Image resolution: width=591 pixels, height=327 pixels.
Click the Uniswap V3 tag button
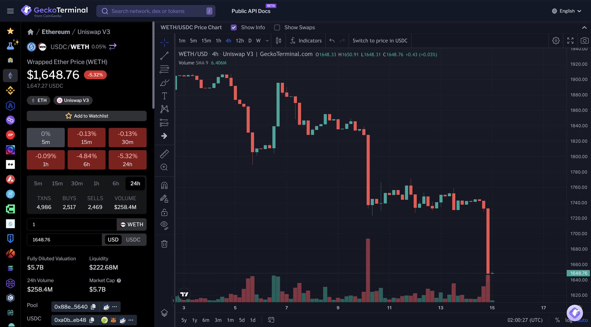[x=73, y=100]
